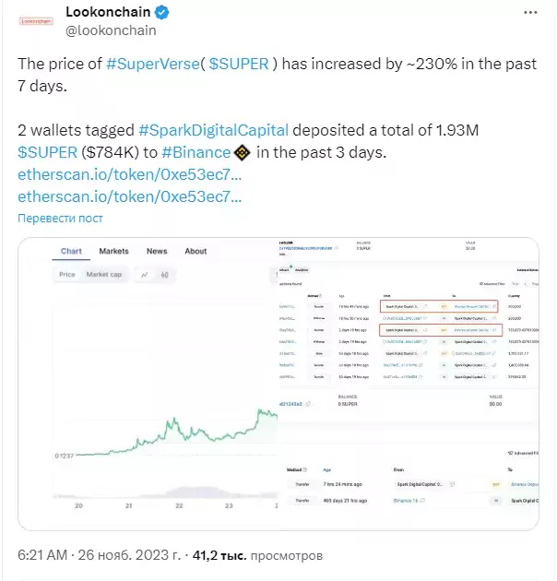Click the Binance logo emoji
The height and width of the screenshot is (581, 557).
tap(243, 152)
